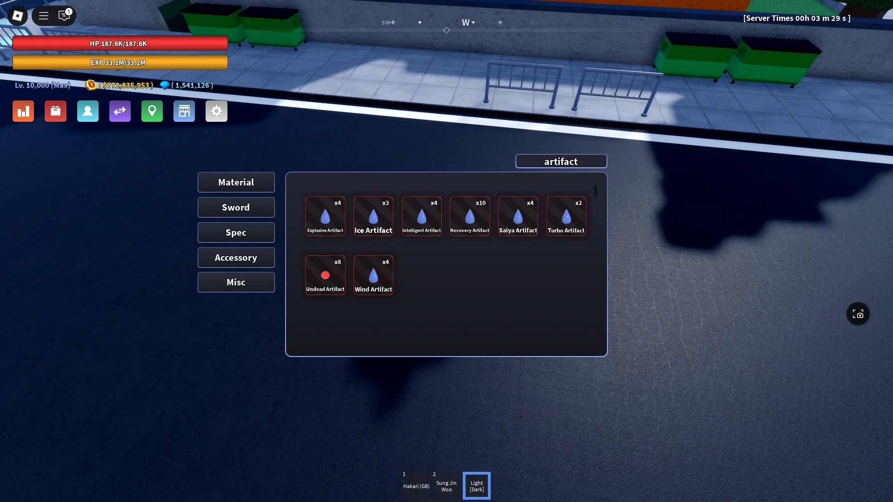
Task: Select the Ice Artifact icon
Action: coord(373,216)
